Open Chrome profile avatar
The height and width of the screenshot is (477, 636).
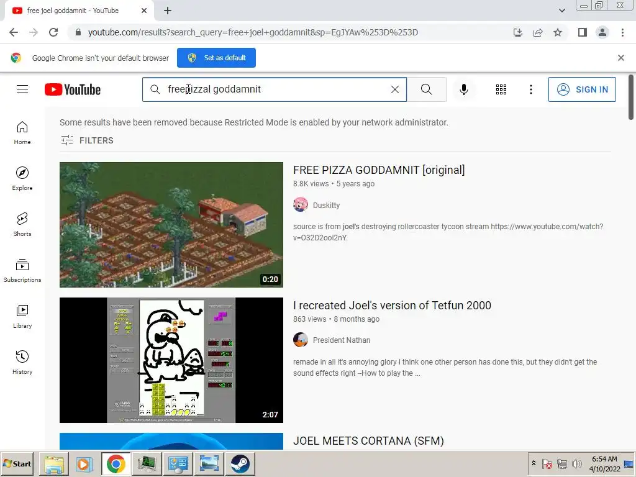(602, 32)
